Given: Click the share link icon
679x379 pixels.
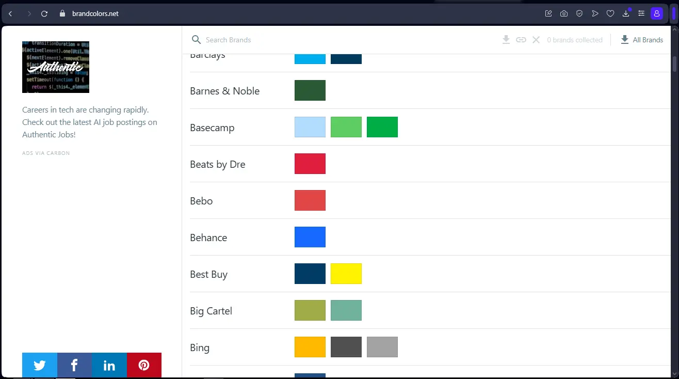Looking at the screenshot, I should click(x=521, y=40).
